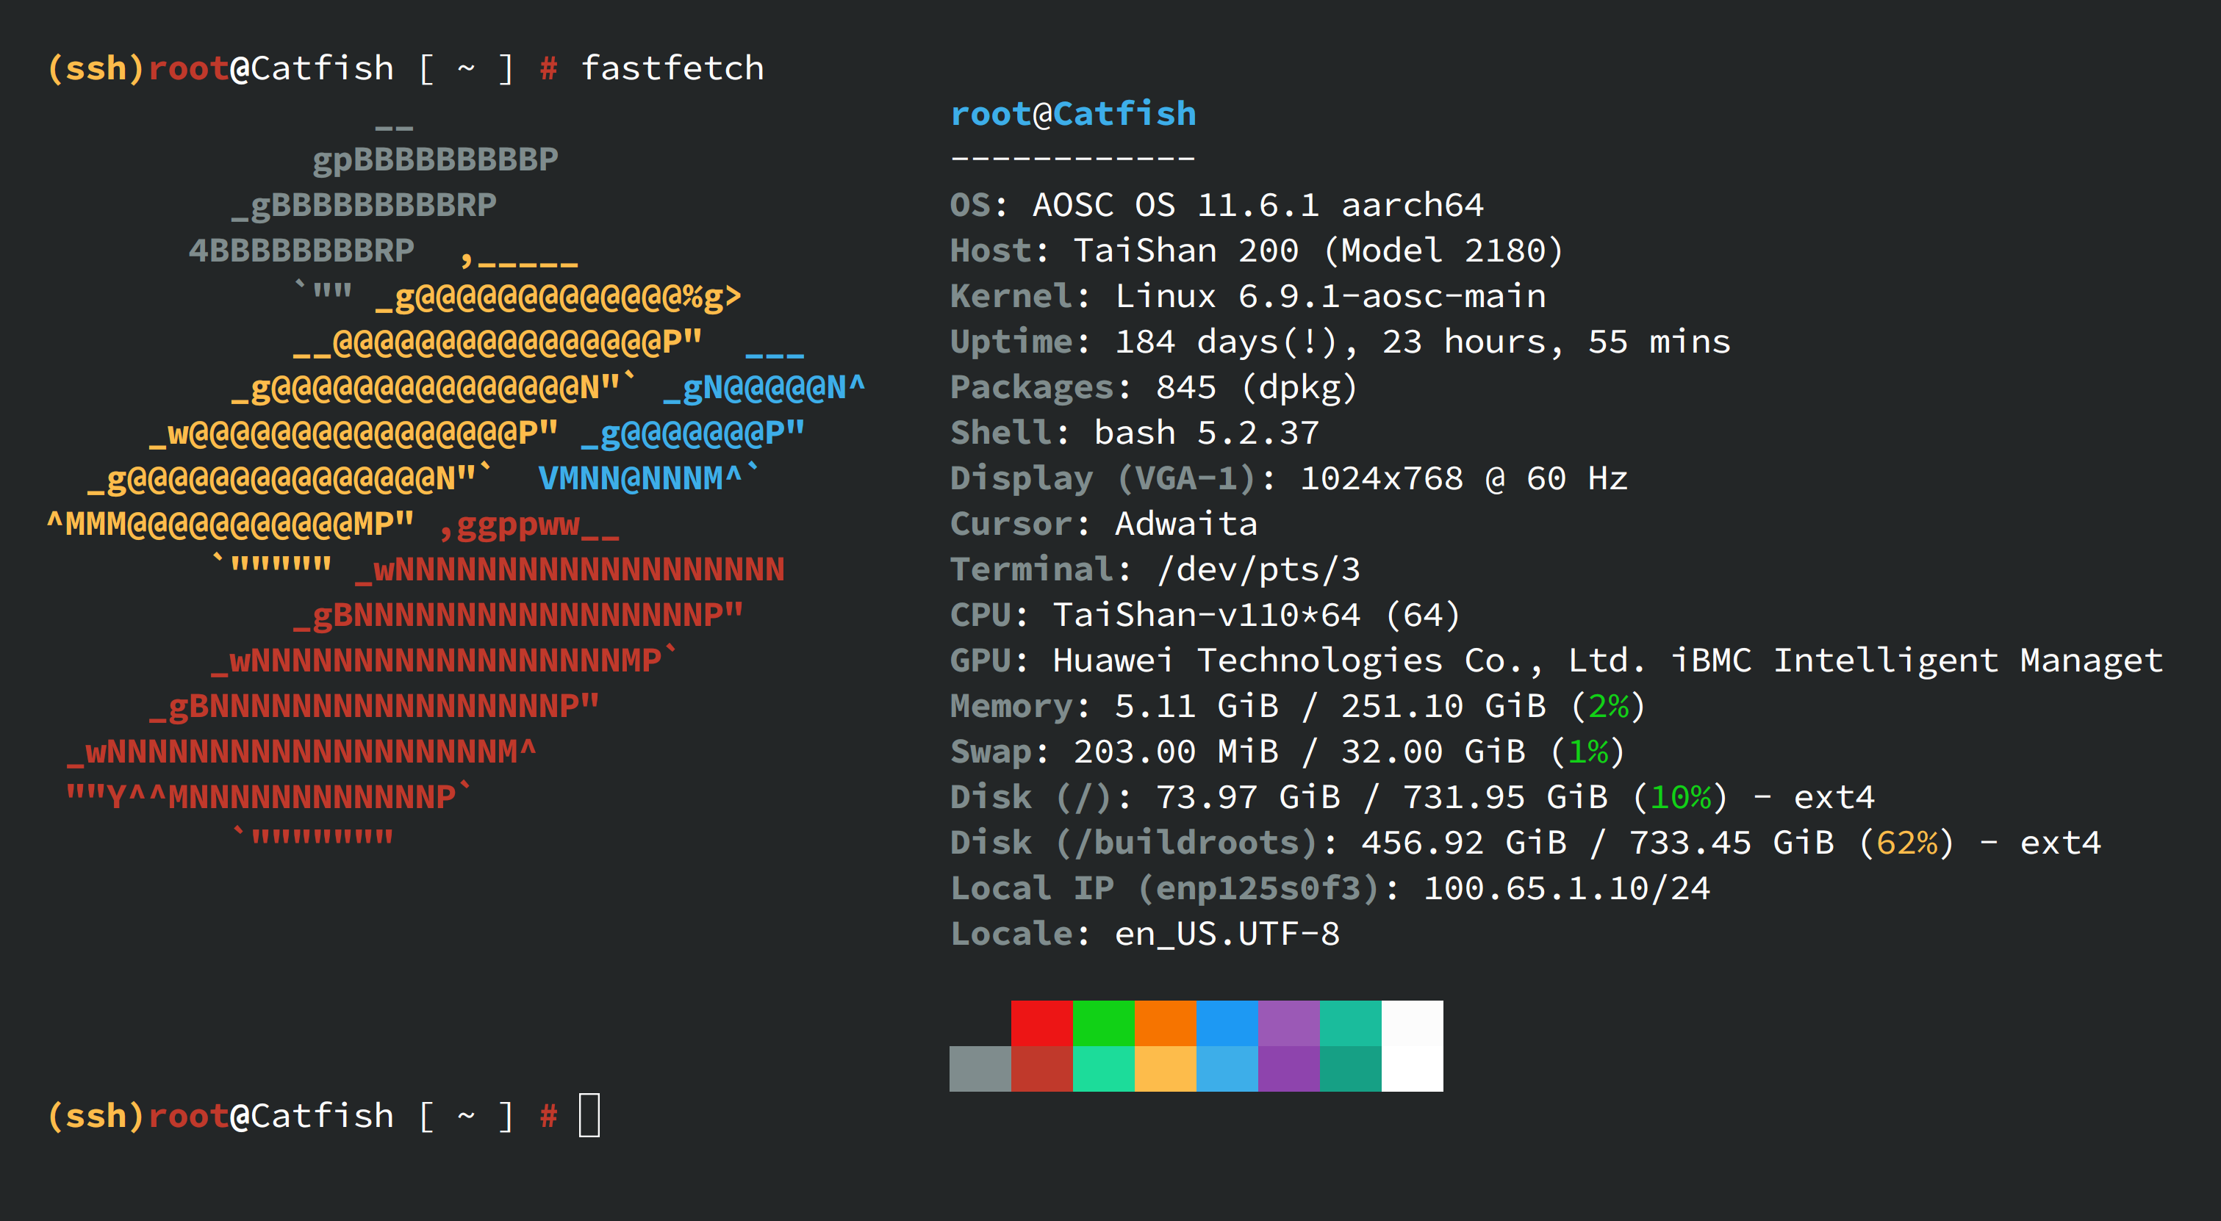Screen dimensions: 2221x1221
Task: Click the Memory usage 2% value
Action: 1608,707
